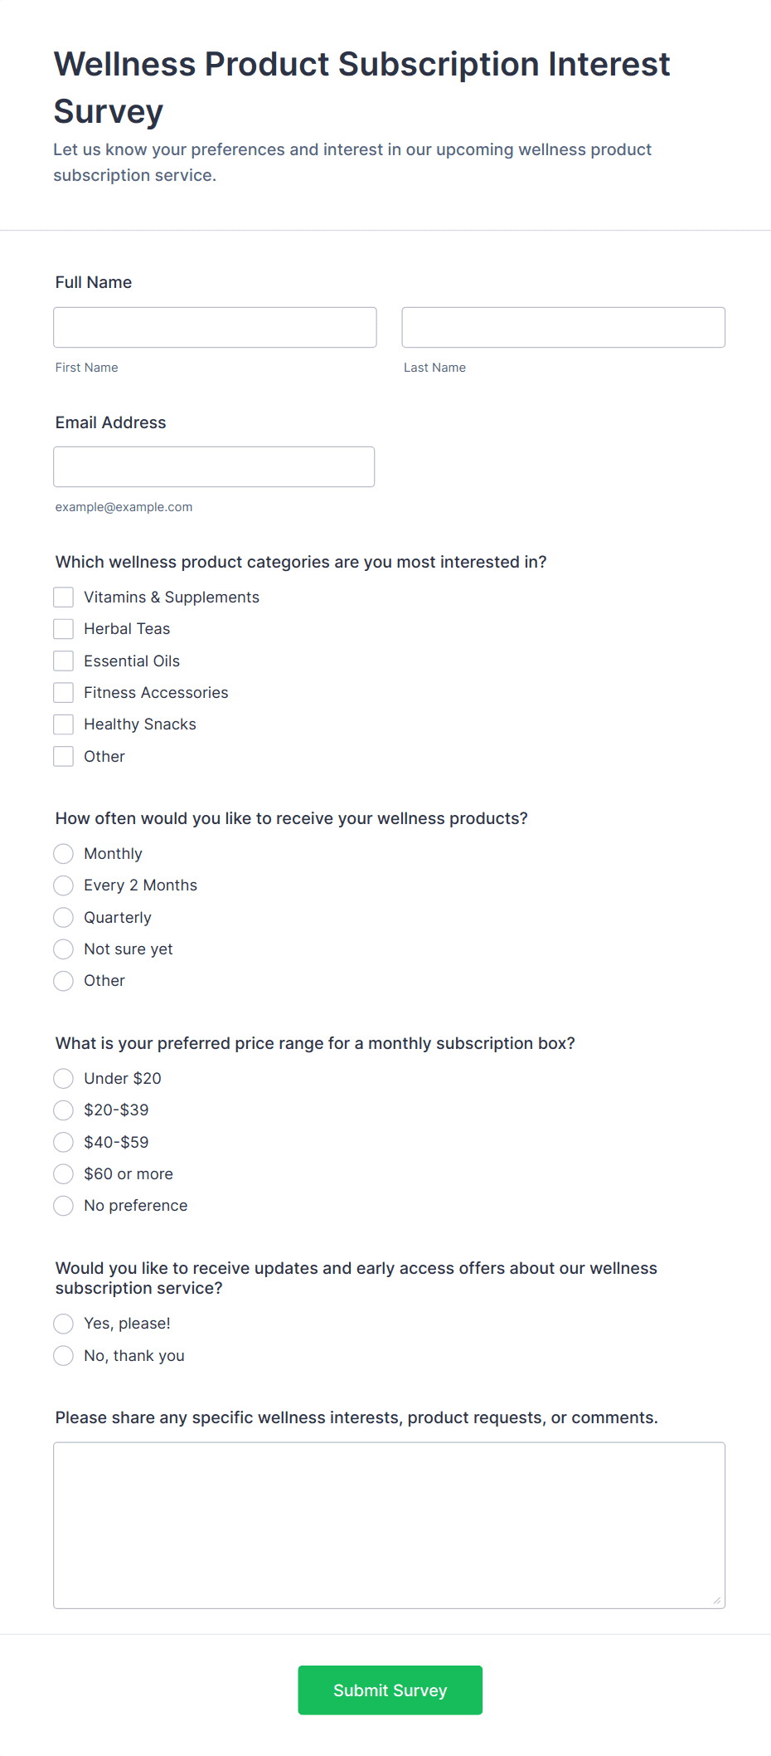Select the $20-$39 price range

pyautogui.click(x=63, y=1110)
